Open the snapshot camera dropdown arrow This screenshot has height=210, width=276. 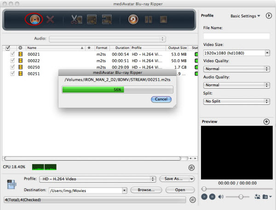(x=270, y=197)
